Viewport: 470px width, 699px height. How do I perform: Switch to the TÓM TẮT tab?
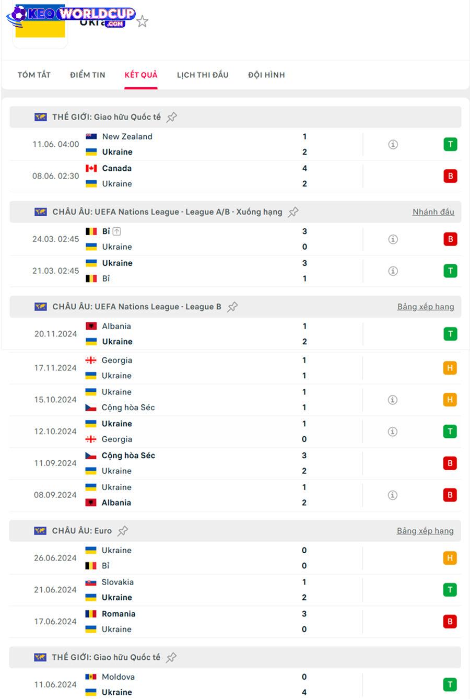34,75
